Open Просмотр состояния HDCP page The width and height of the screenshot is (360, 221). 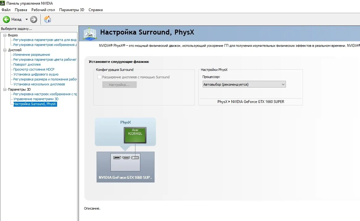pyautogui.click(x=34, y=69)
